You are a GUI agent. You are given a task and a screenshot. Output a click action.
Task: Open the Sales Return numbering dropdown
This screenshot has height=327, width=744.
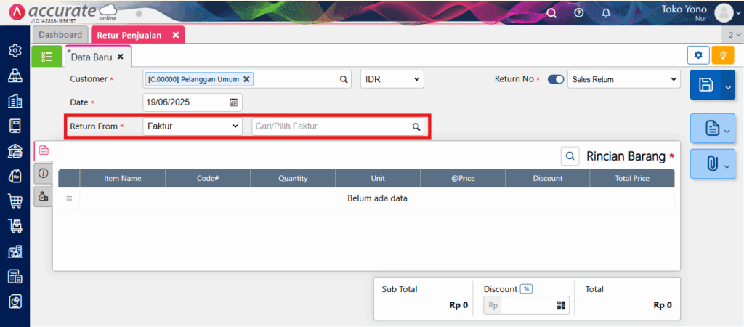tap(623, 79)
